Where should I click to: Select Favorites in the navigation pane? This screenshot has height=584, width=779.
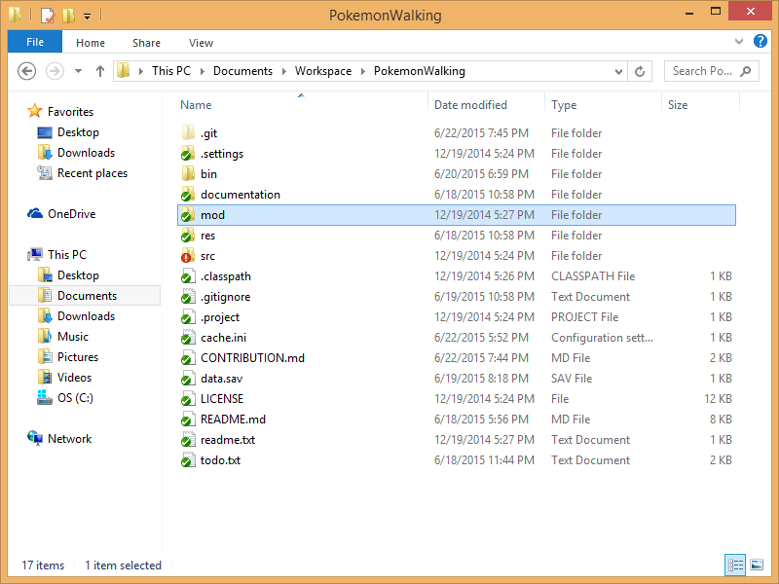point(70,112)
